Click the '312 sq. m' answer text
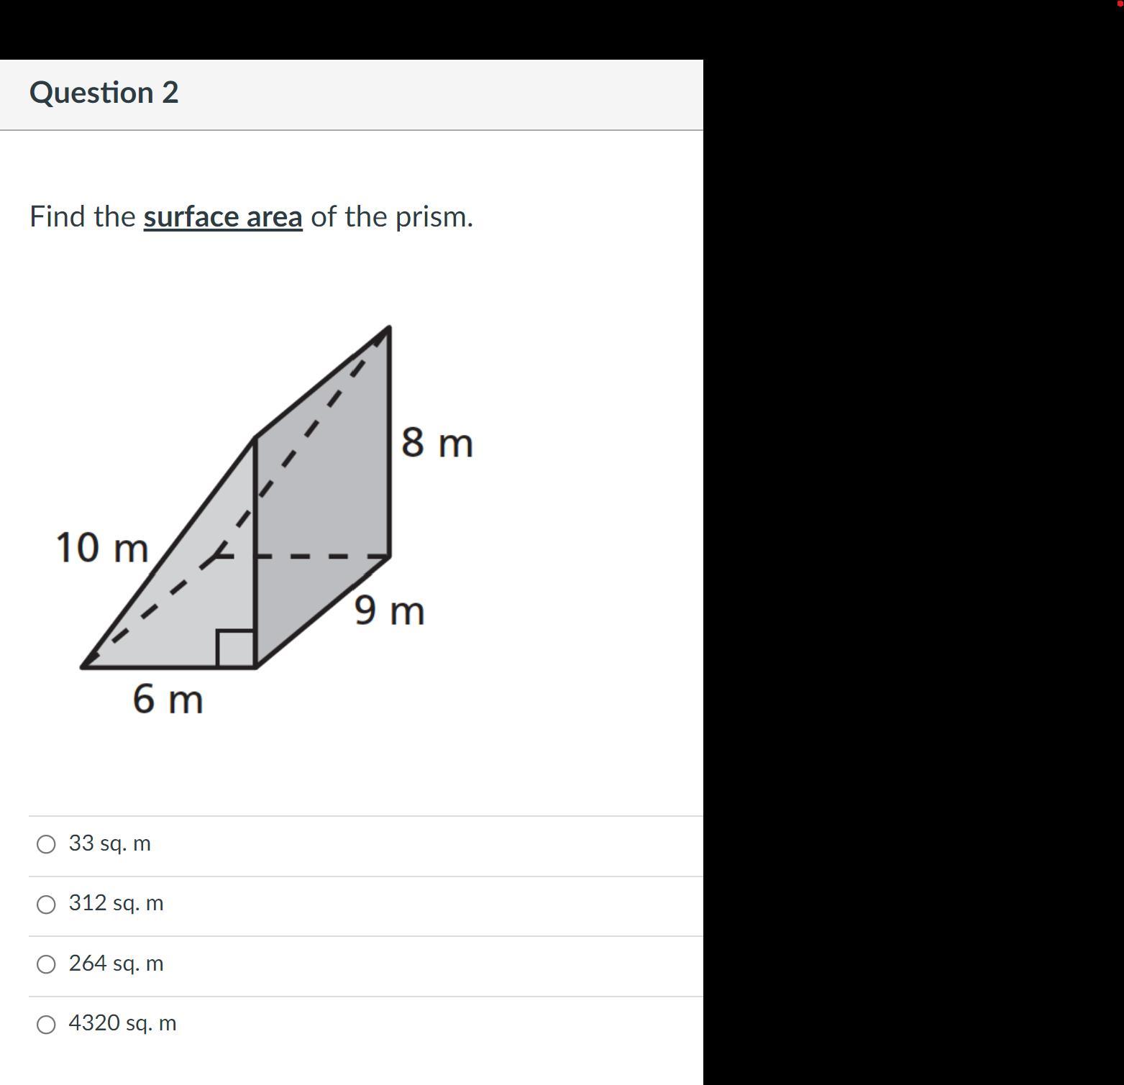The height and width of the screenshot is (1085, 1124). point(116,903)
